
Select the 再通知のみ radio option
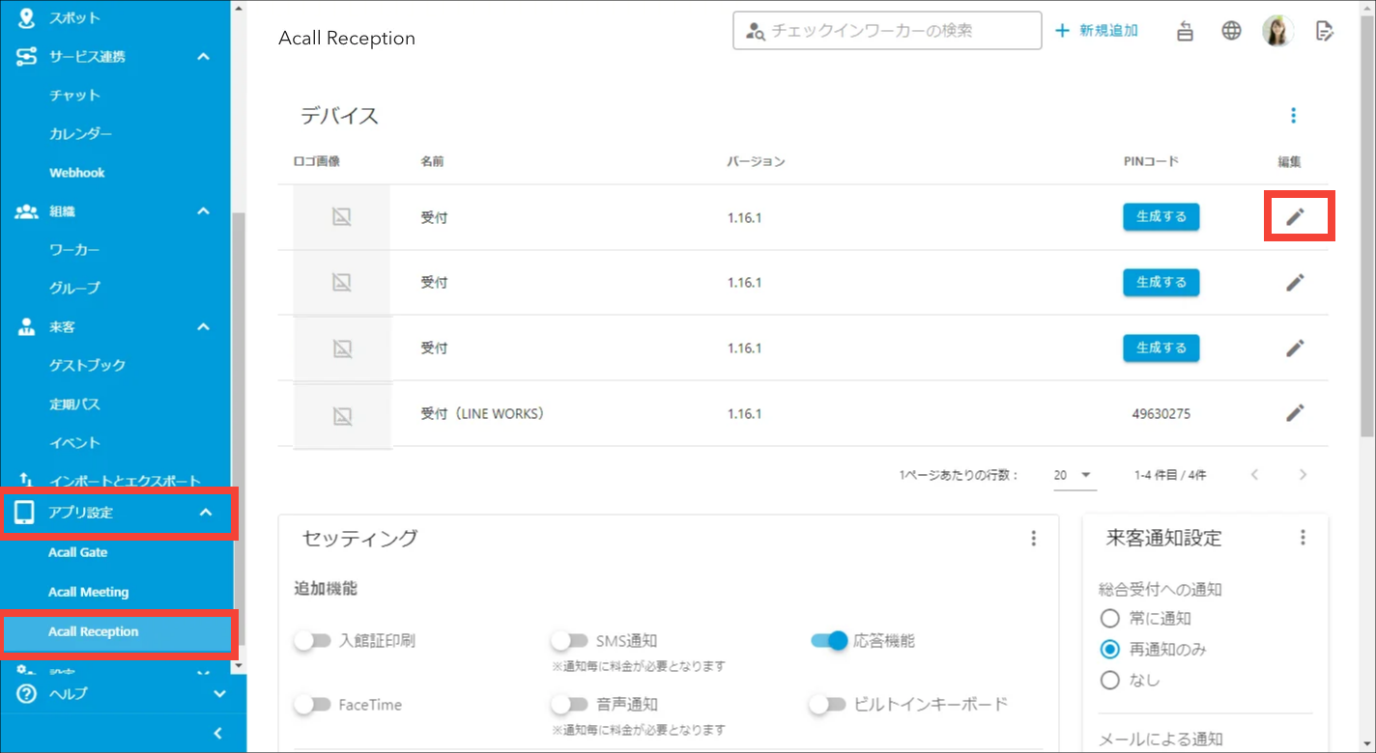(1110, 650)
